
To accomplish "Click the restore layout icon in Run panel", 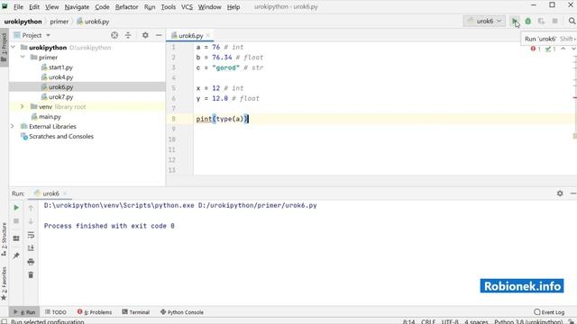I will [x=16, y=238].
